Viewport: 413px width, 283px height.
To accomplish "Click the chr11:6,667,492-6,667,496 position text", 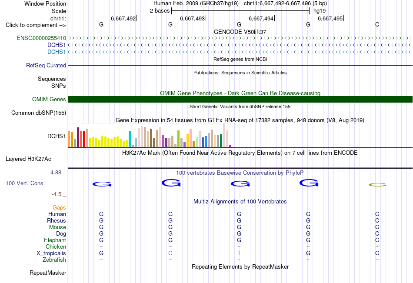I will point(277,3).
